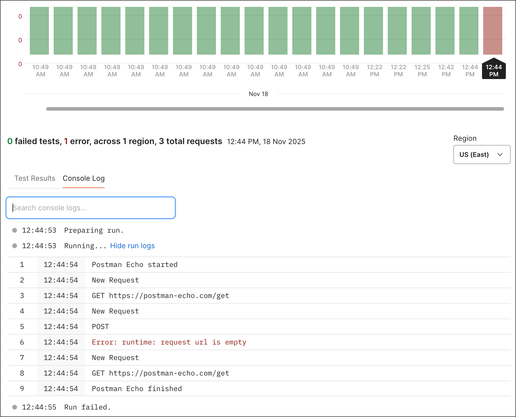This screenshot has height=417, width=516.
Task: Select the red failed run bar
Action: tap(493, 31)
